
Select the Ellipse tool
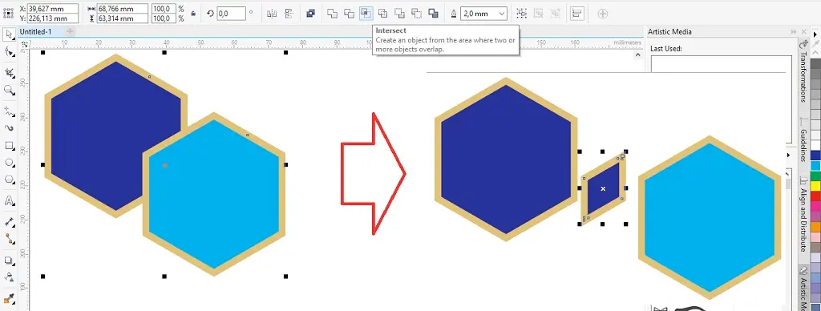pyautogui.click(x=9, y=163)
